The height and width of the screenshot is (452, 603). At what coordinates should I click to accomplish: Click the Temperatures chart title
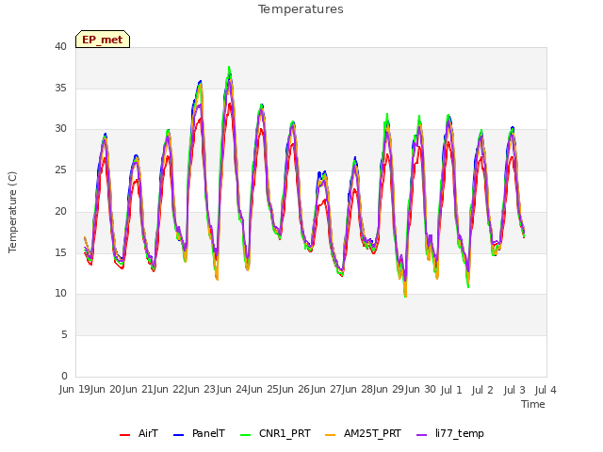(x=301, y=9)
